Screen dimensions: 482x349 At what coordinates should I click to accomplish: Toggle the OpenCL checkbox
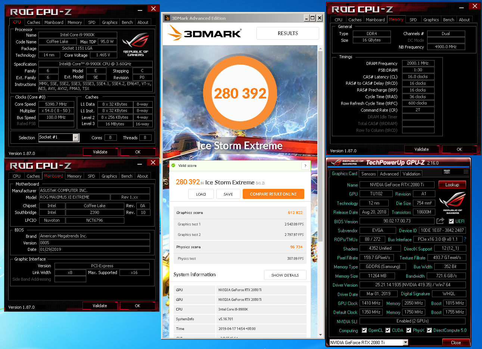[x=364, y=330]
